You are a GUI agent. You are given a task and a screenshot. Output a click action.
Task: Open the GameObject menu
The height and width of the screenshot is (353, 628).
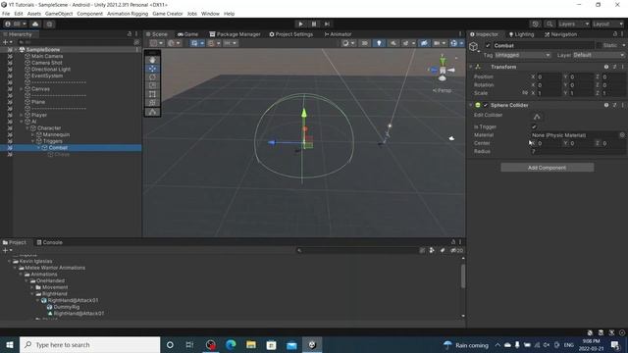[x=59, y=14]
